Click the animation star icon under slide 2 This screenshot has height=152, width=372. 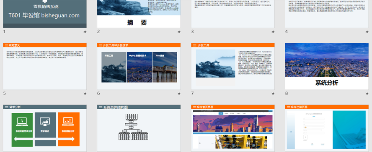pyautogui.click(x=179, y=32)
